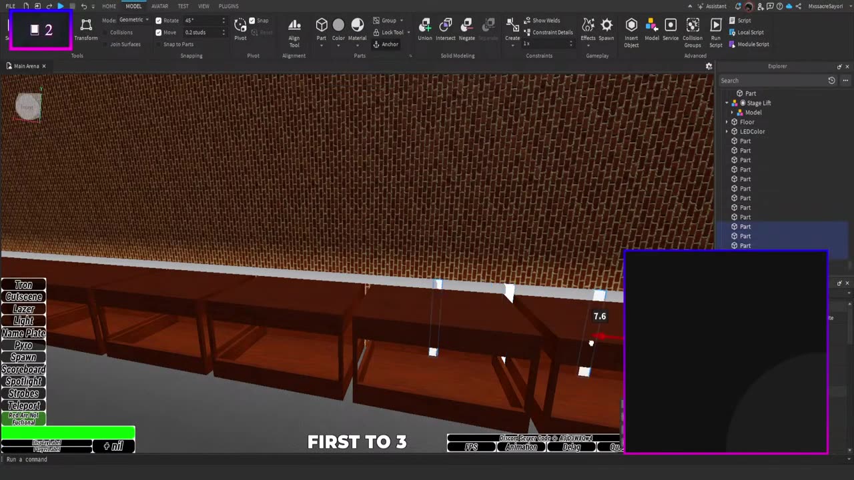Click the Intersect solid modeling tool
This screenshot has height=480, width=854.
click(x=446, y=29)
